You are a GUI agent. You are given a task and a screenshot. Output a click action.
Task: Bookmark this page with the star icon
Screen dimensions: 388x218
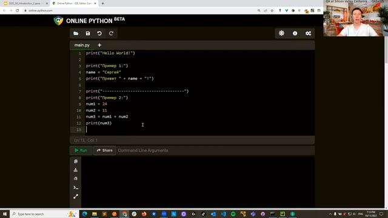click(272, 11)
